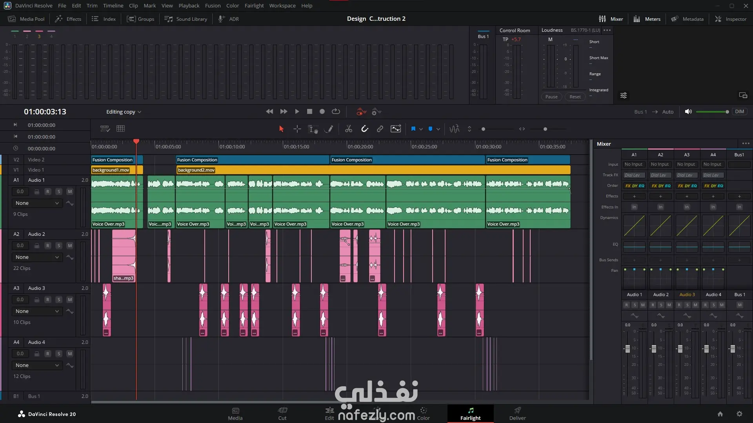The width and height of the screenshot is (753, 423).
Task: Open the Sound Library panel
Action: (186, 19)
